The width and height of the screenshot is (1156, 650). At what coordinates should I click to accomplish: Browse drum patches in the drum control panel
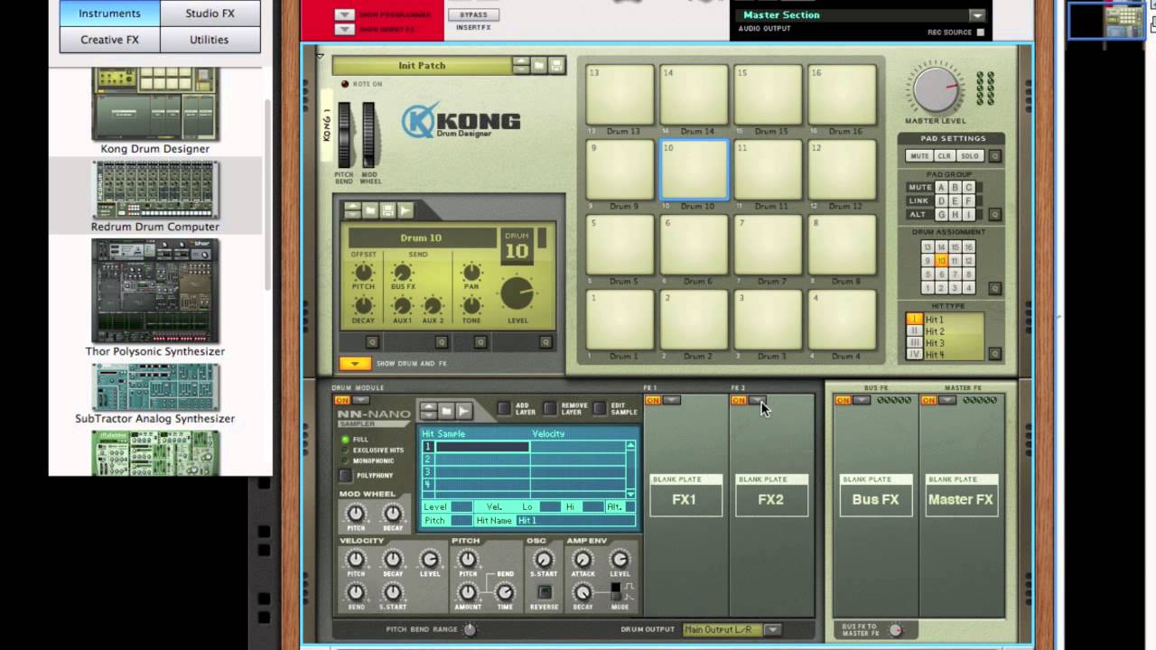tap(370, 210)
